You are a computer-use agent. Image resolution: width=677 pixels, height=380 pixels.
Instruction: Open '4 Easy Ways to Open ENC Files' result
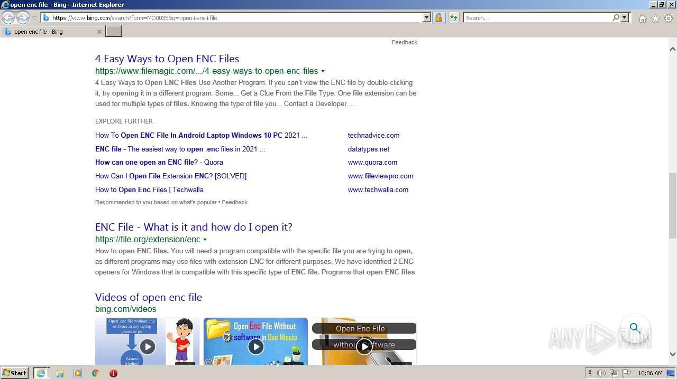tap(167, 59)
